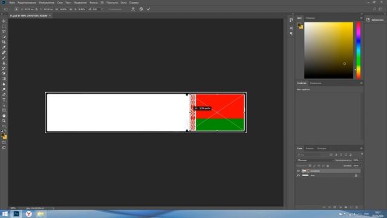Switch to warp mode in options bar
The image size is (387, 218).
click(x=133, y=9)
